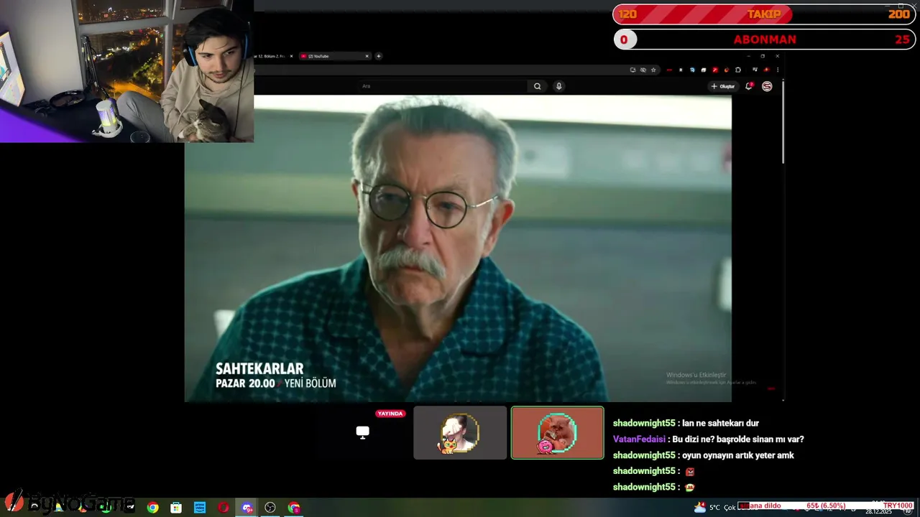
Task: Open the browser three-dot menu
Action: tap(778, 70)
